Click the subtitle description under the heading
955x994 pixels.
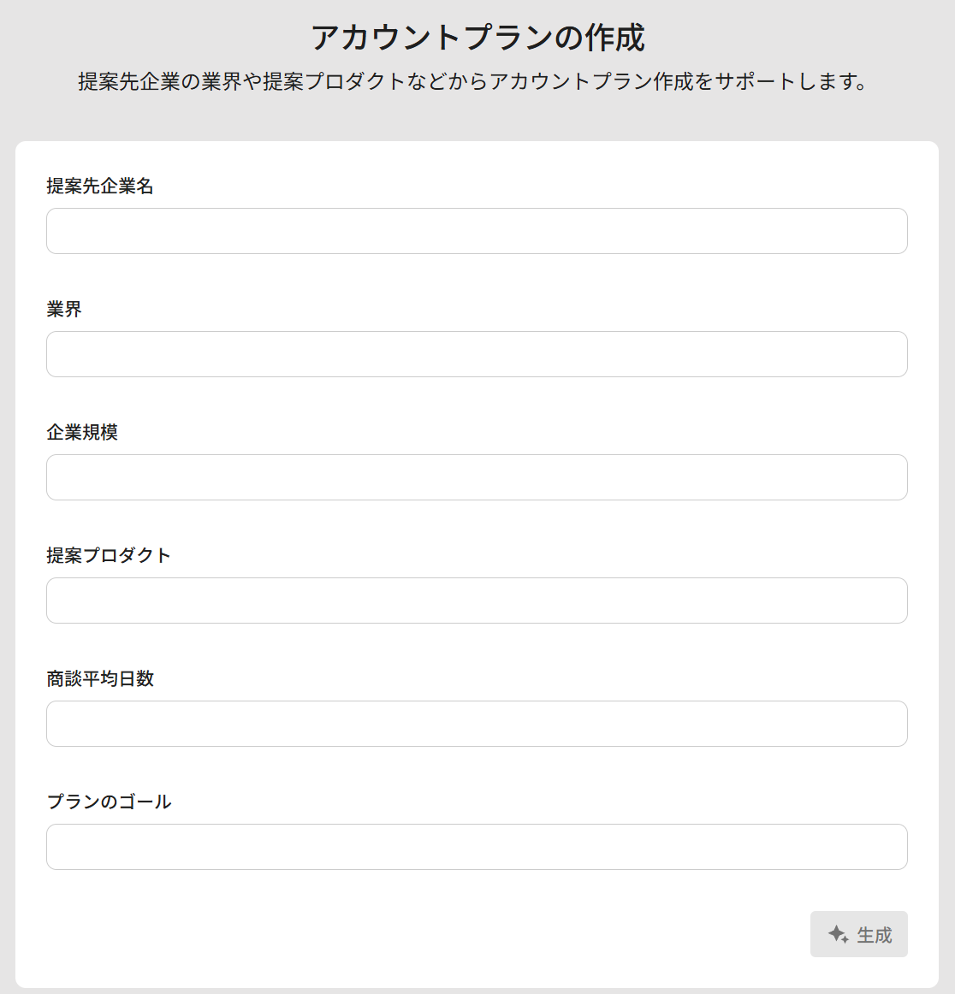pyautogui.click(x=472, y=82)
